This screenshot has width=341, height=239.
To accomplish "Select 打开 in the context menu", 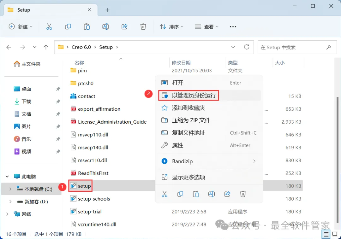I will point(209,83).
